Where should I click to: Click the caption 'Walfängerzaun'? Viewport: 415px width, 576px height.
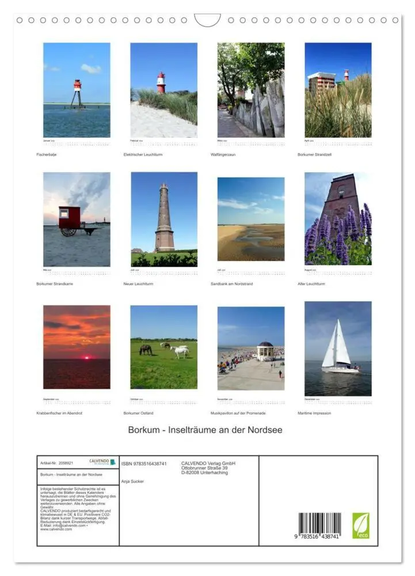(x=223, y=154)
